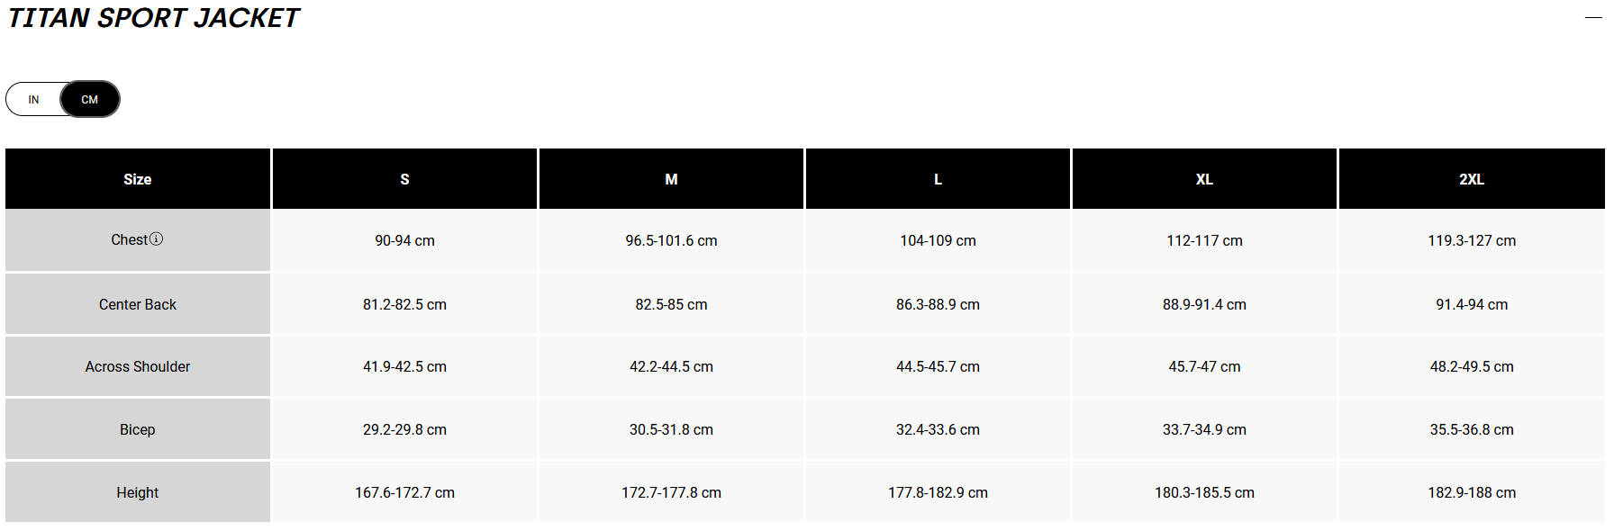Image resolution: width=1614 pixels, height=531 pixels.
Task: Select the Height row label
Action: click(x=138, y=492)
